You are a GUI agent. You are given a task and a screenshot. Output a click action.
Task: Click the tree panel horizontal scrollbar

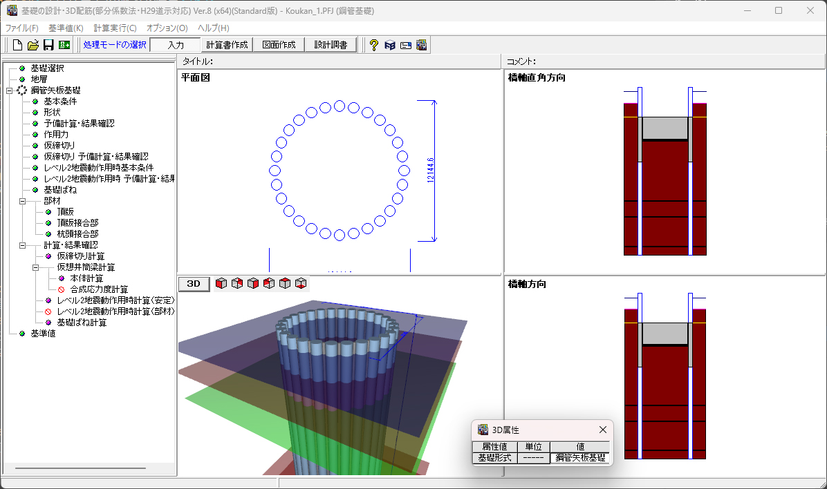(x=80, y=468)
